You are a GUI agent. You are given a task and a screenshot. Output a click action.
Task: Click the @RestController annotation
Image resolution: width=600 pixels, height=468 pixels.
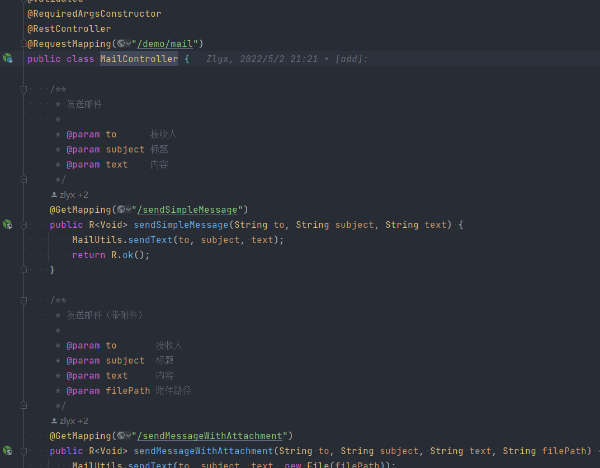(69, 28)
